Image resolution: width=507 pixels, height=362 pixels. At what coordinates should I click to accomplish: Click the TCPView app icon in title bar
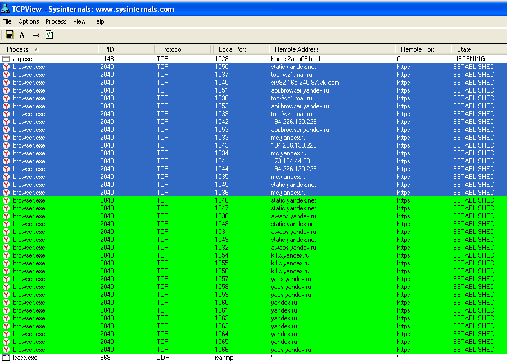click(x=7, y=9)
